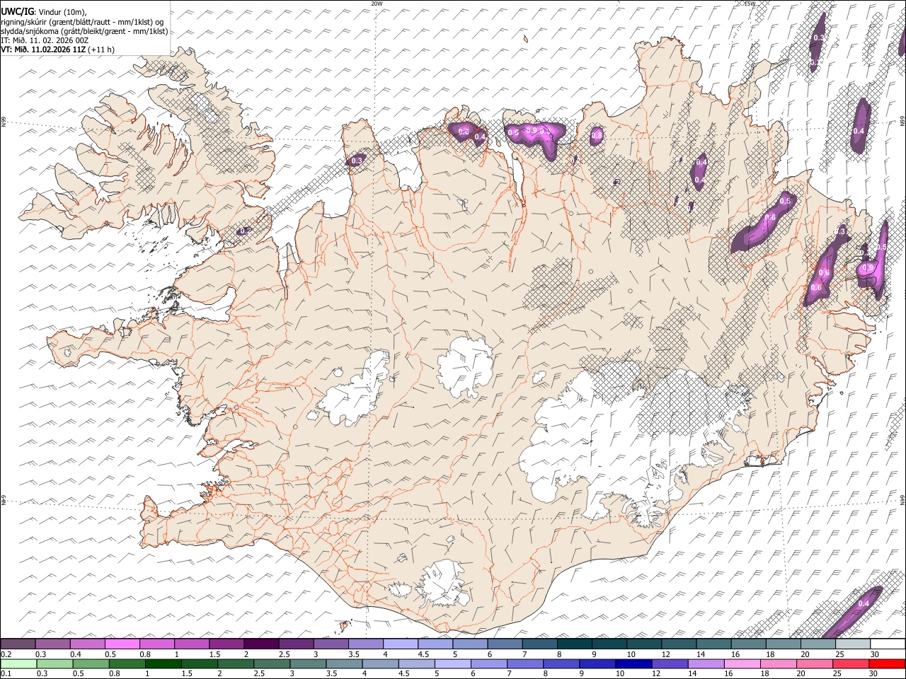Viewport: 906px width, 679px height.
Task: Pick the top-row legend swatch labeled 12
Action: 679,644
